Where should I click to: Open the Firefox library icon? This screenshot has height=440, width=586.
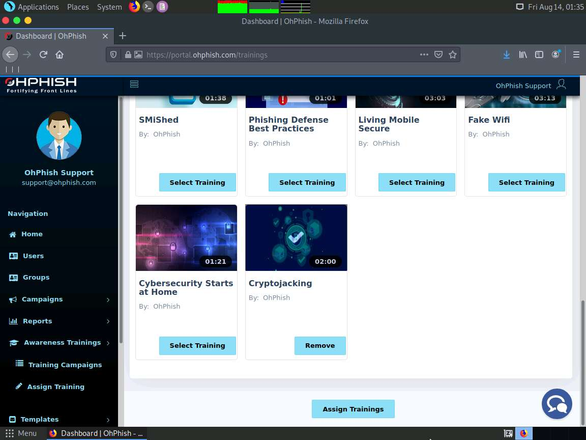point(523,54)
